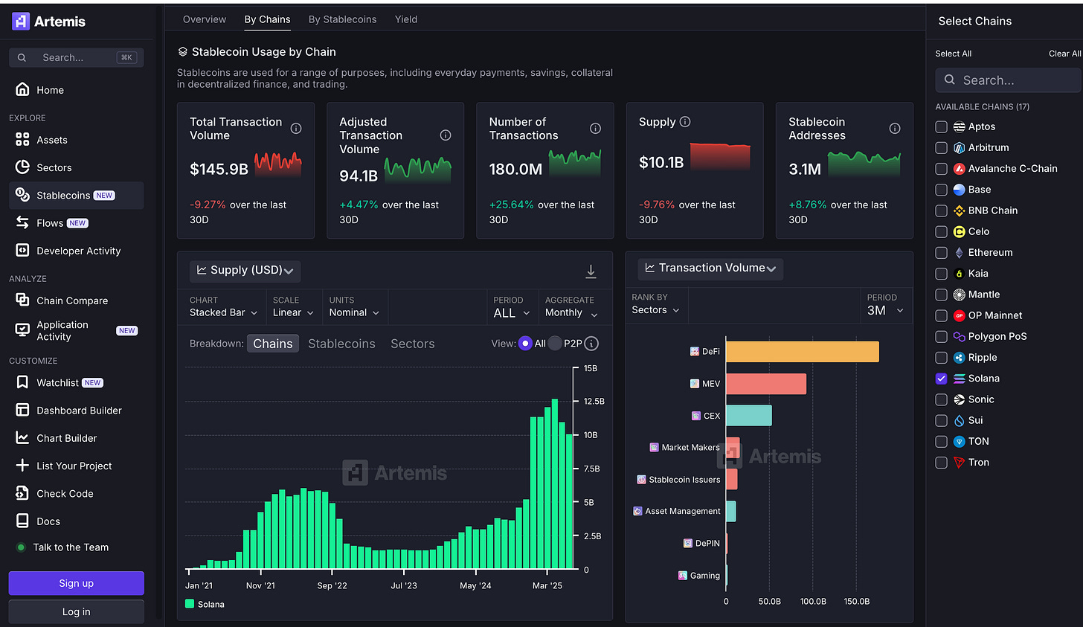
Task: Open the Check Code sidebar icon
Action: (22, 493)
